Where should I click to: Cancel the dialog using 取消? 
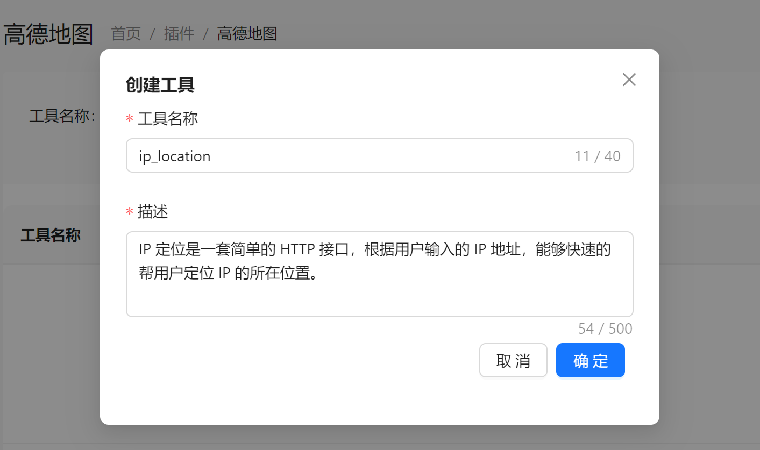(x=513, y=360)
